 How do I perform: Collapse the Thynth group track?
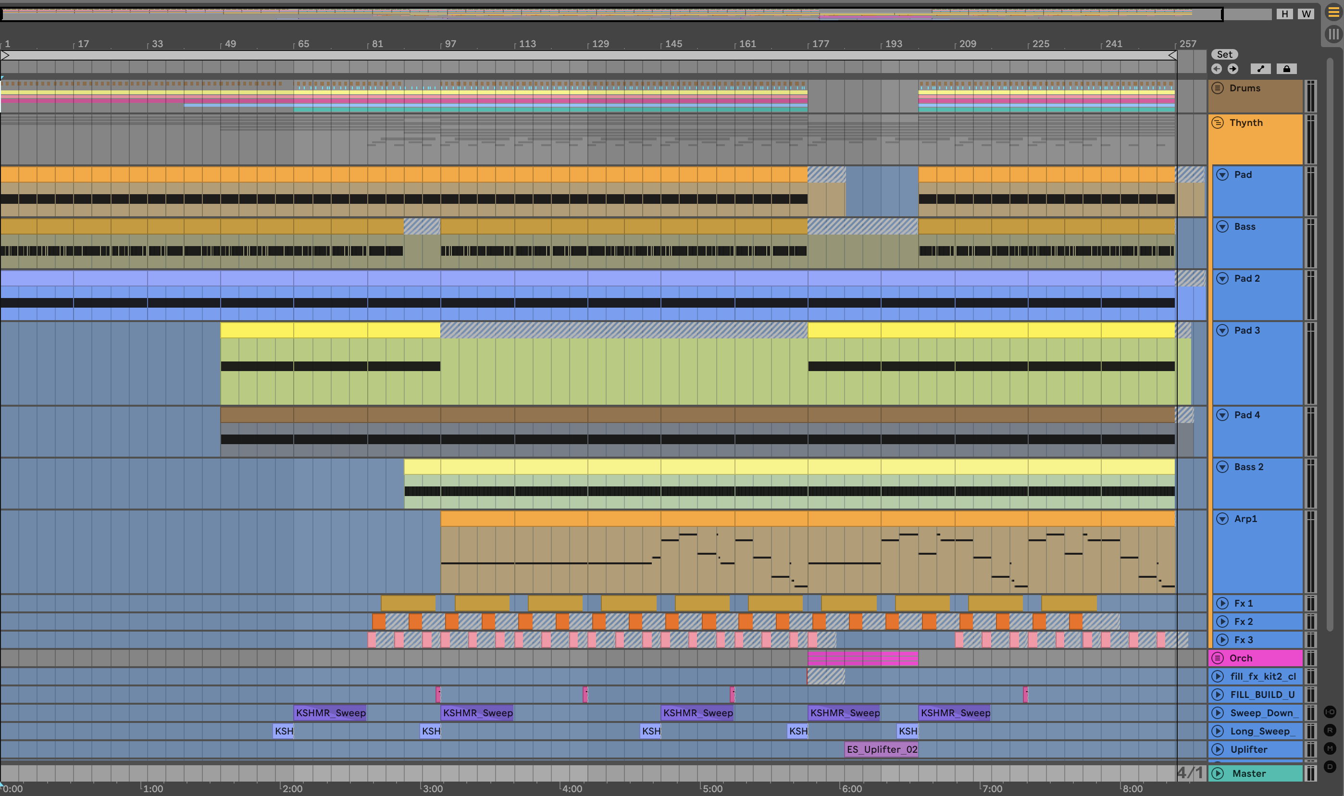click(1218, 123)
